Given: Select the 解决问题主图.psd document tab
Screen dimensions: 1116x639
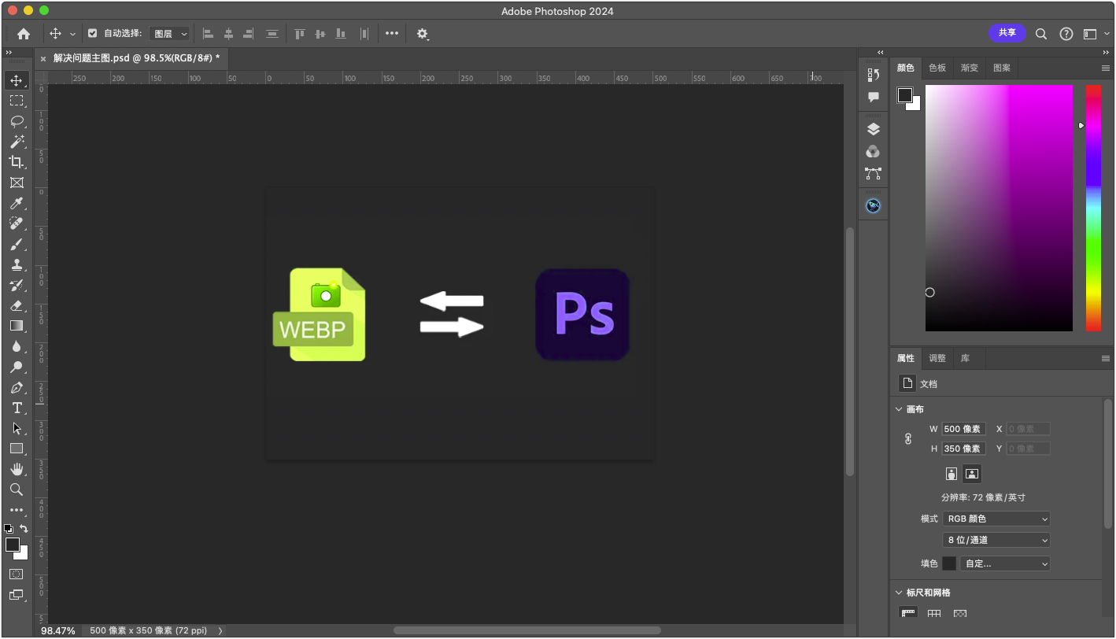Looking at the screenshot, I should [x=136, y=57].
